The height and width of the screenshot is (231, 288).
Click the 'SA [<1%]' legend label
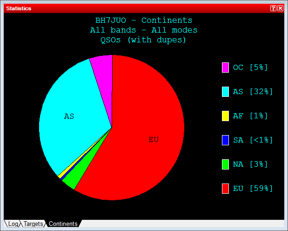[x=253, y=140]
